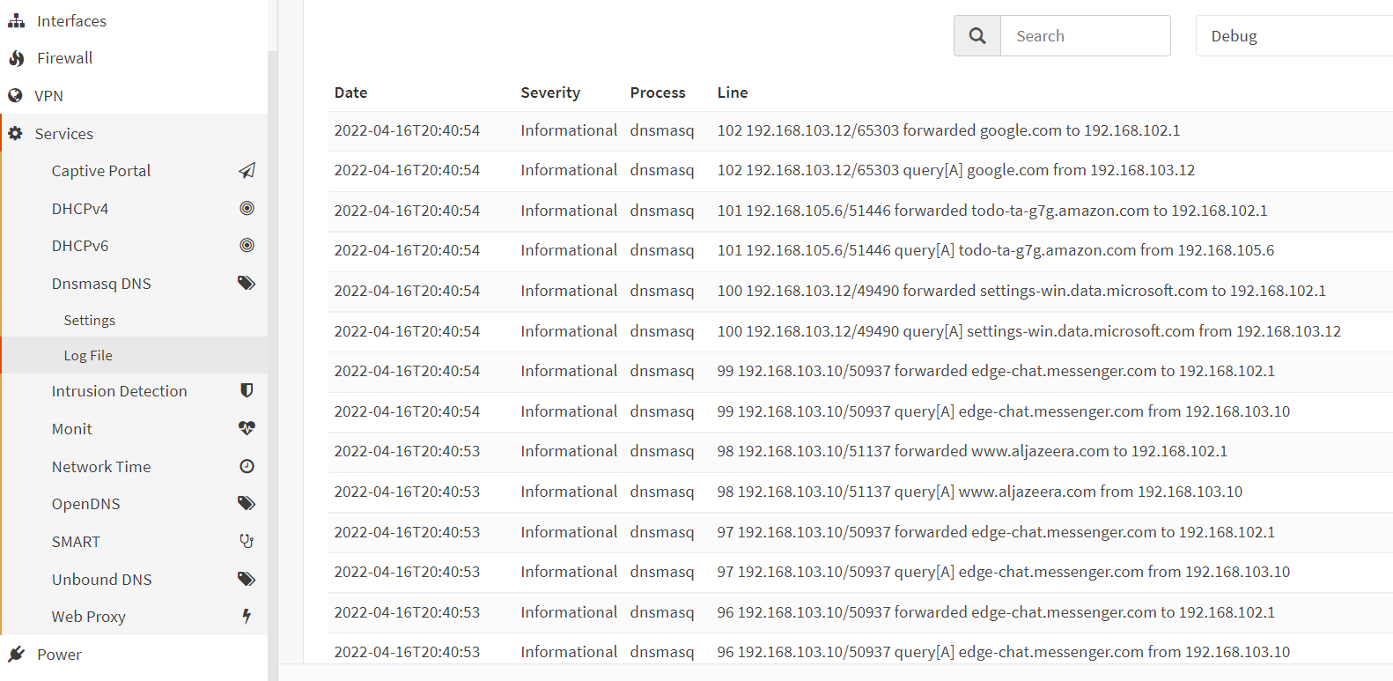Open the Unbound DNS service
This screenshot has height=681, width=1393.
pyautogui.click(x=101, y=580)
